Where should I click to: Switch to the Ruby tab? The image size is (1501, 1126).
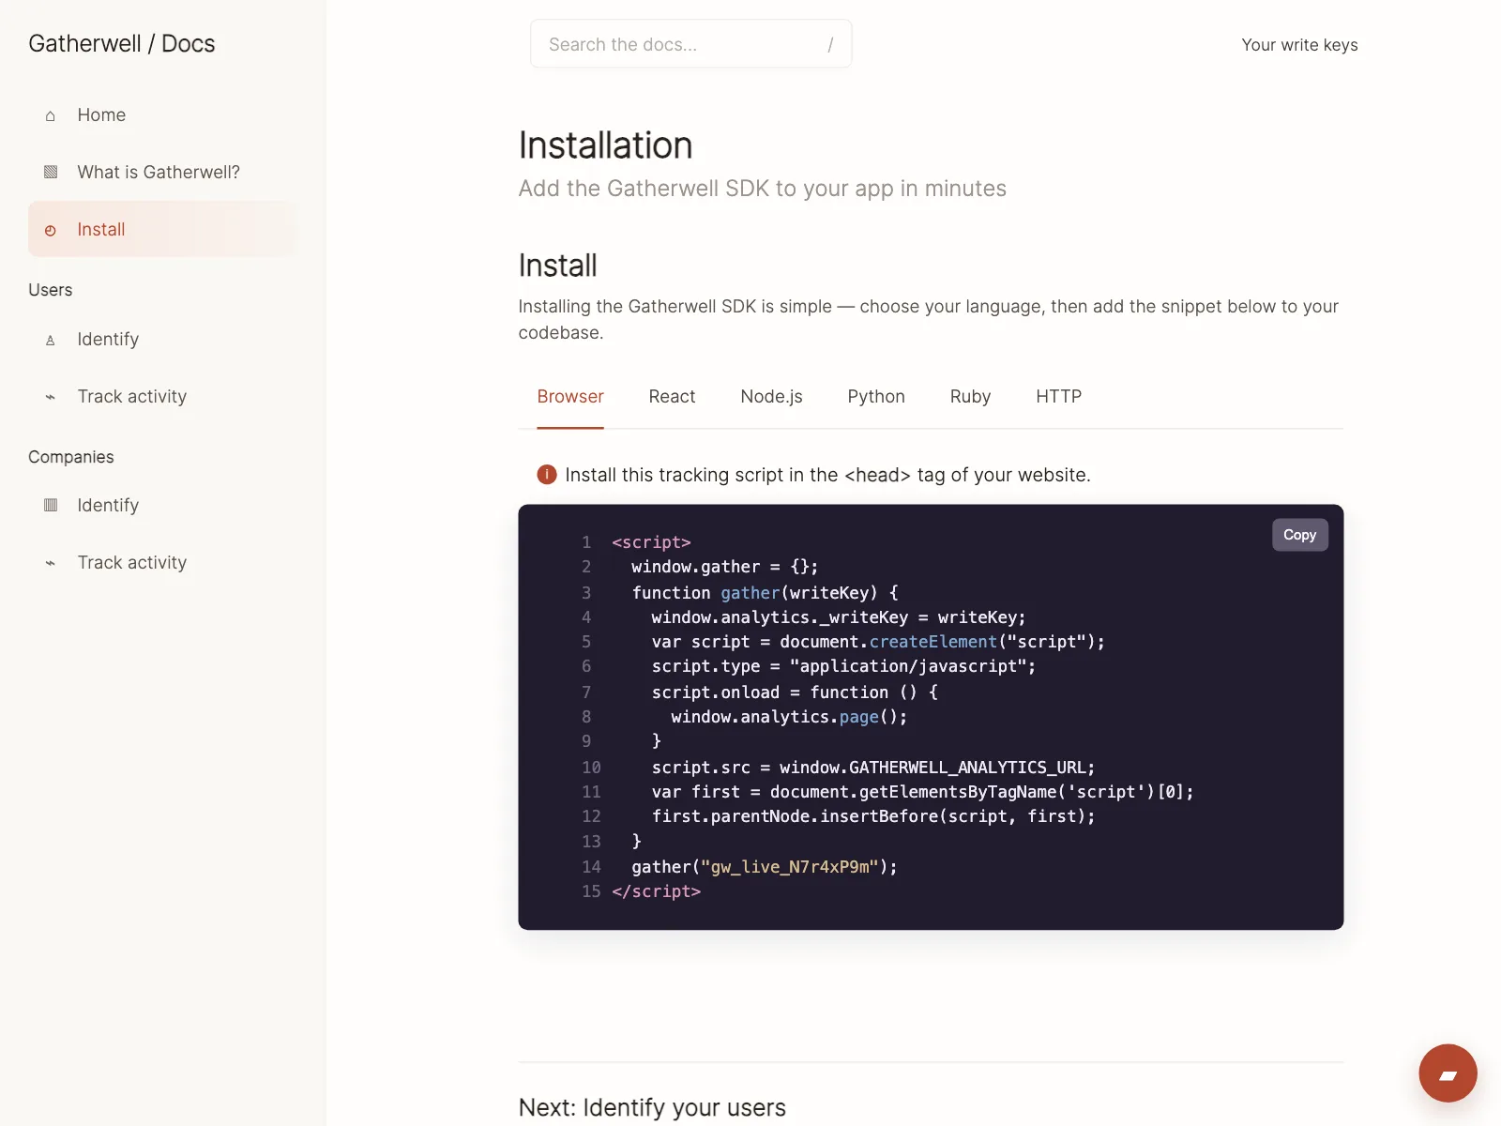pyautogui.click(x=970, y=397)
